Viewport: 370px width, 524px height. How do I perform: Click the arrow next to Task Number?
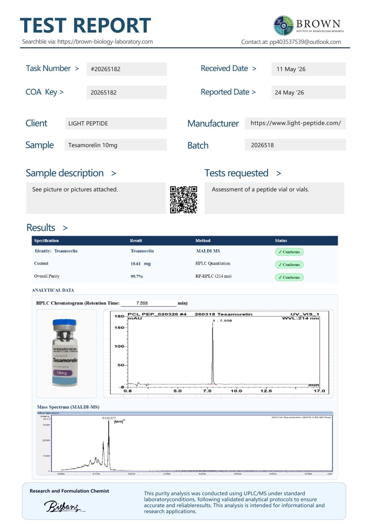[x=77, y=69]
